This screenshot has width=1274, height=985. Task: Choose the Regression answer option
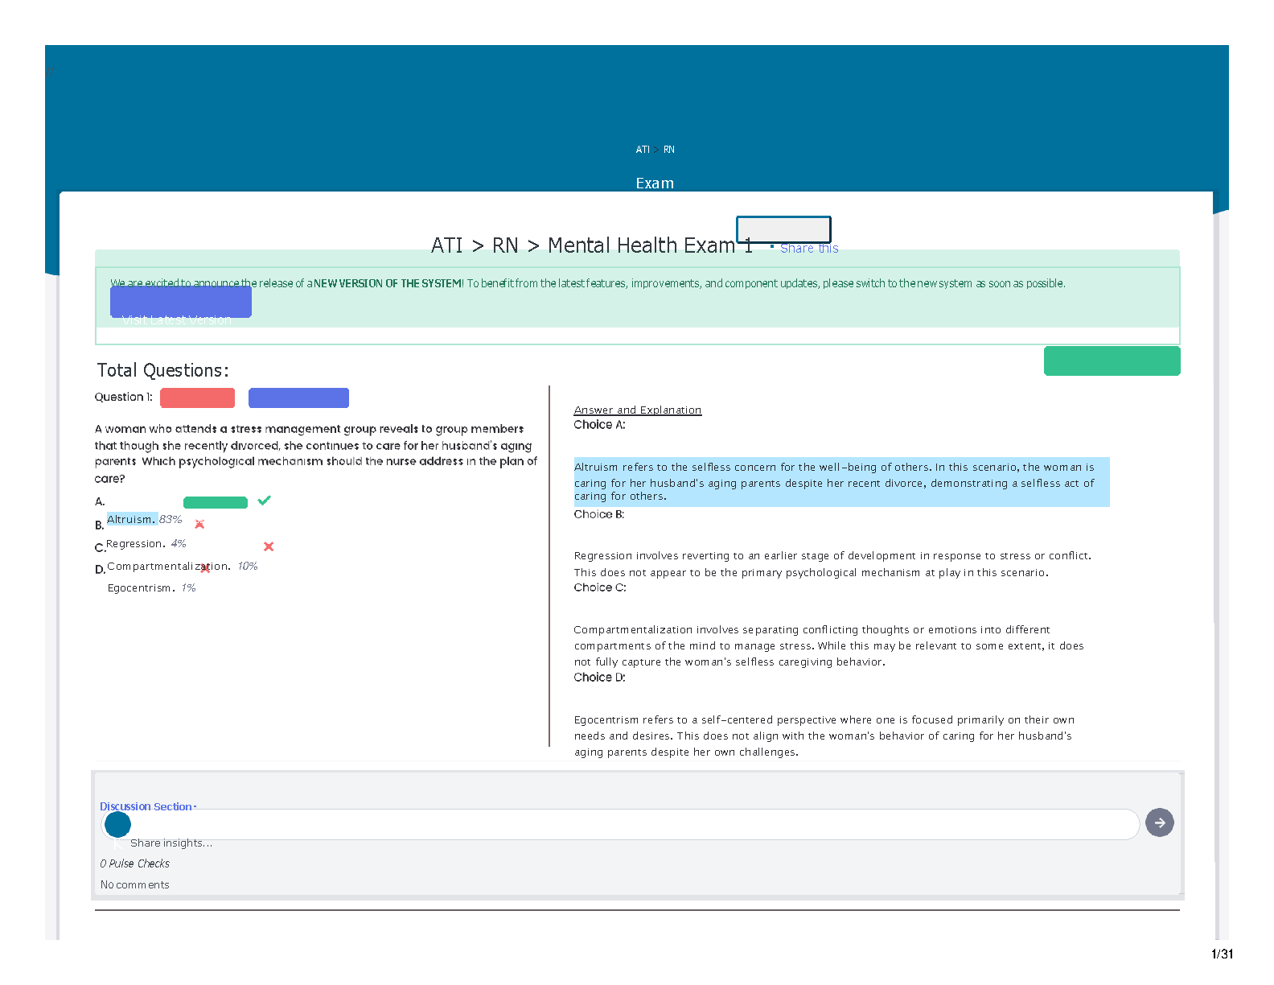(x=135, y=544)
